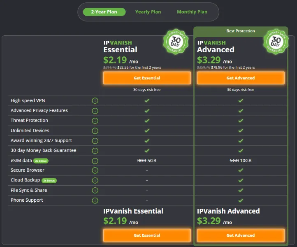Image resolution: width=297 pixels, height=247 pixels.
Task: Click the top Get Essential button
Action: [x=147, y=78]
